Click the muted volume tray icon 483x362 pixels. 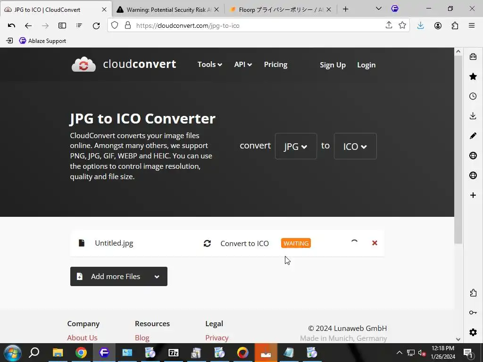pyautogui.click(x=422, y=353)
